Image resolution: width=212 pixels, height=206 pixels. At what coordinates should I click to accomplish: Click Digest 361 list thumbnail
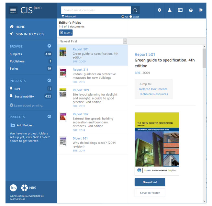[63, 141]
